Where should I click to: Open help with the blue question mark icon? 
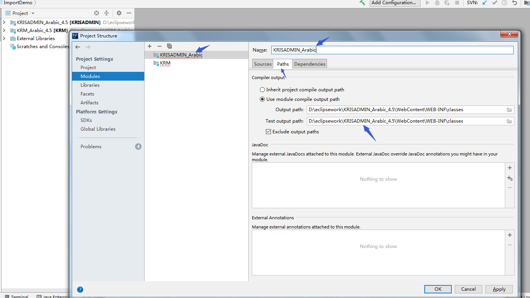80,290
